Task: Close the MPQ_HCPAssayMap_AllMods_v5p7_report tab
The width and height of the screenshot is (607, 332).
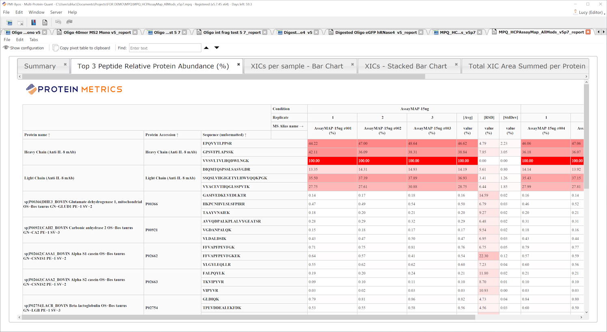Action: [x=588, y=32]
